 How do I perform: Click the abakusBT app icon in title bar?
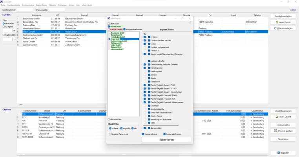point(2,2)
